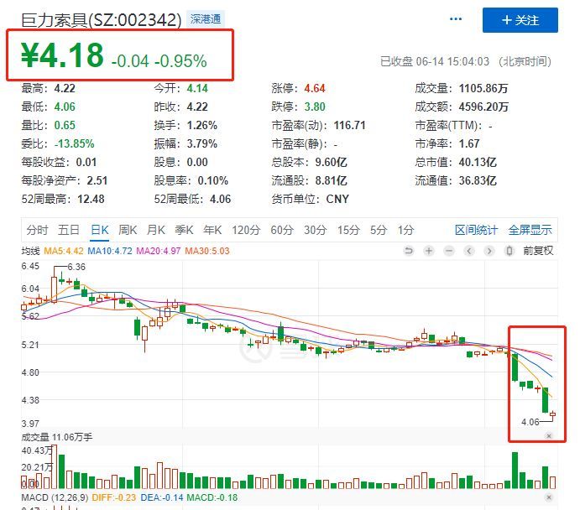The image size is (580, 510).
Task: Open the 前复权 adjustment option
Action: [x=538, y=251]
